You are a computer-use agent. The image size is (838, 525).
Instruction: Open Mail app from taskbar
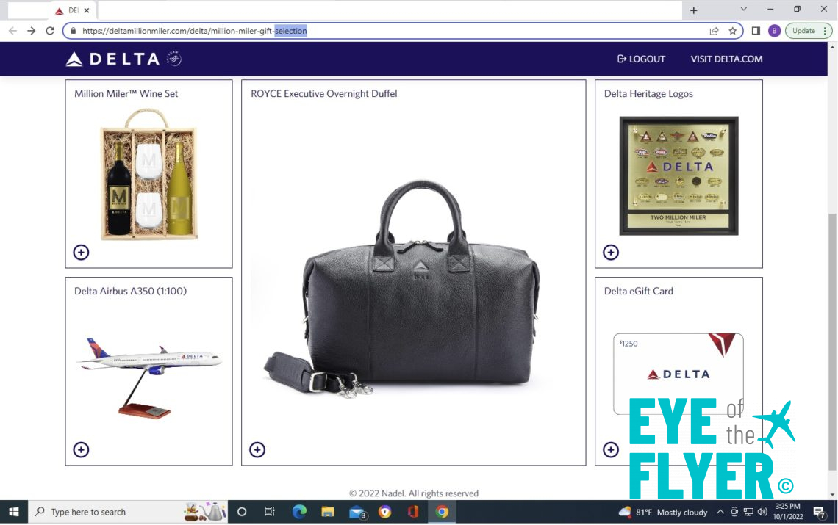coord(357,512)
